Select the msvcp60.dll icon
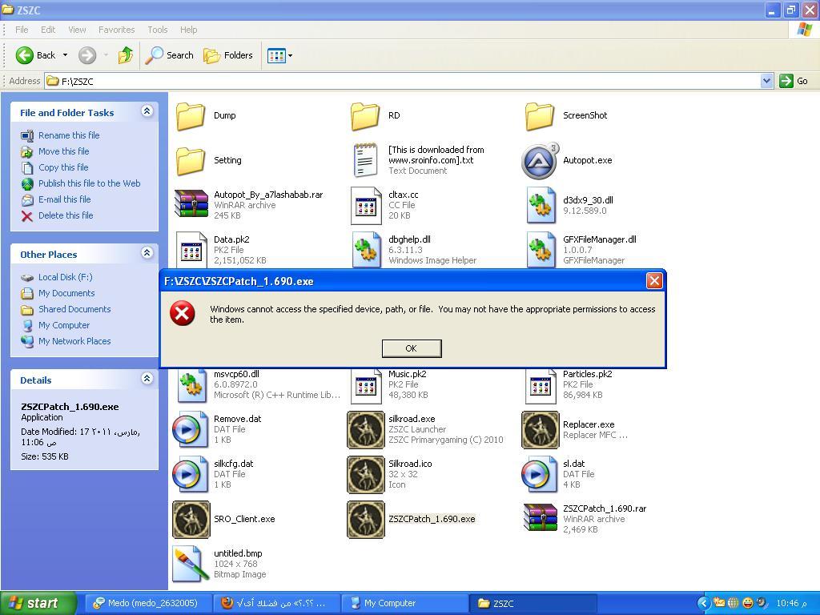 coord(191,385)
